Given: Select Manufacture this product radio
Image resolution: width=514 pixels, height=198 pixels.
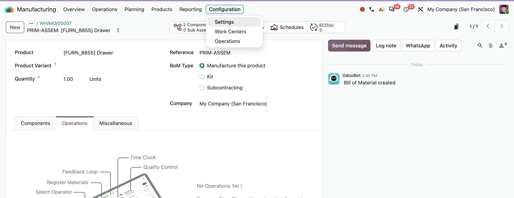Looking at the screenshot, I should click(202, 66).
